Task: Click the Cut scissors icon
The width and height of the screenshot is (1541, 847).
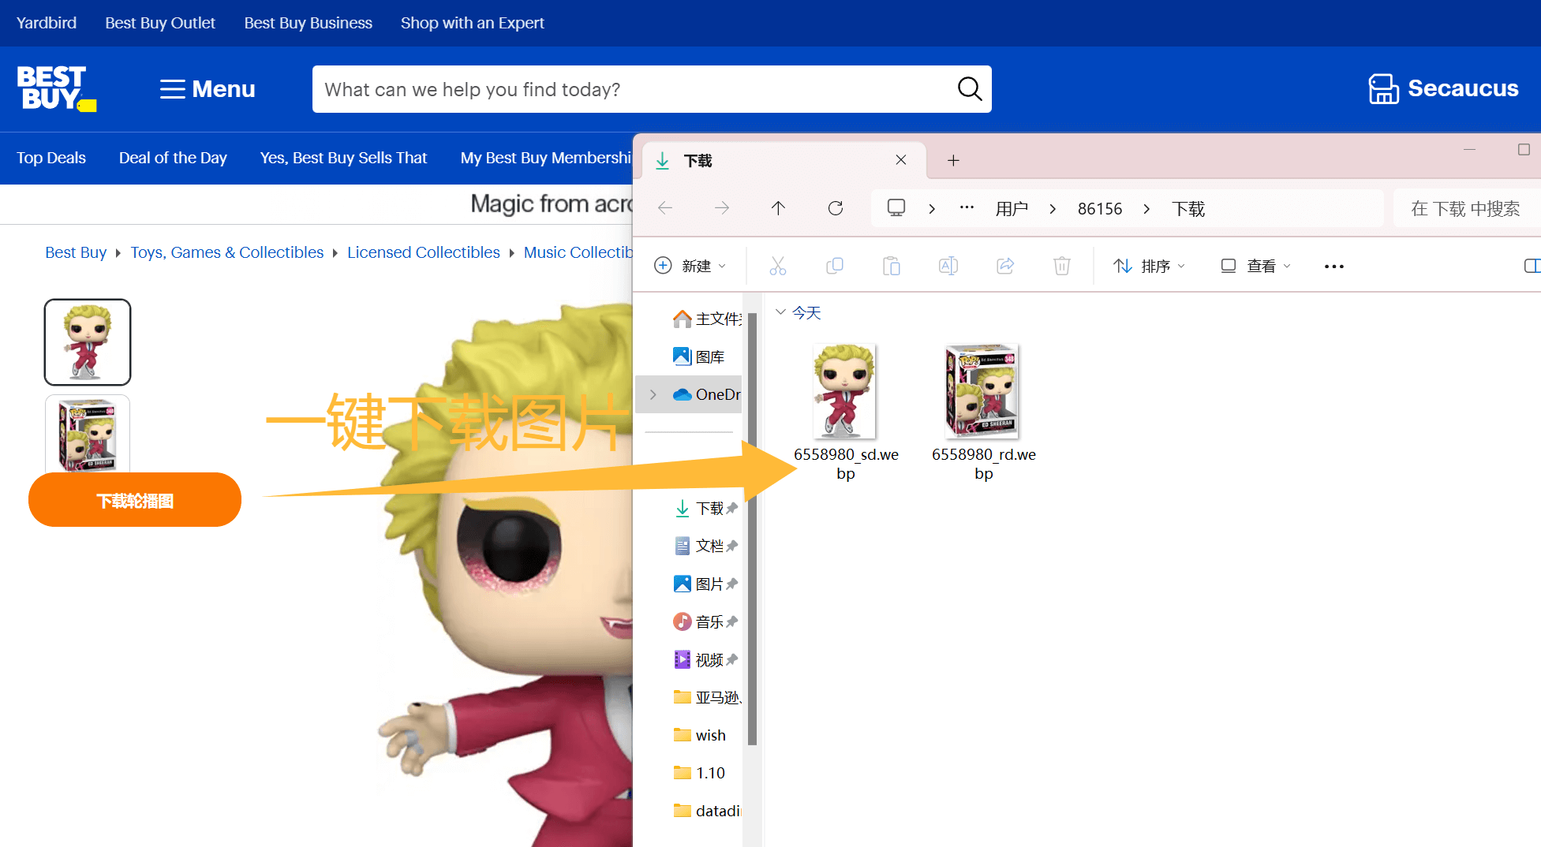Action: coord(778,266)
